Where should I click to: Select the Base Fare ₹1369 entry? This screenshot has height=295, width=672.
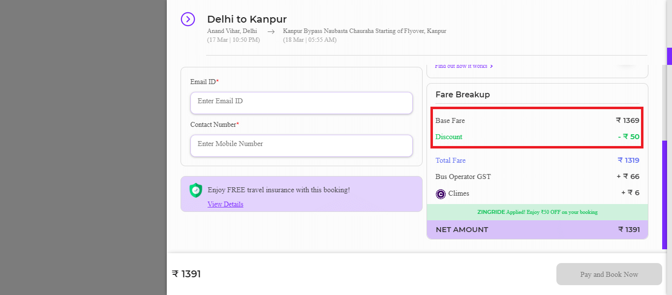(x=537, y=120)
